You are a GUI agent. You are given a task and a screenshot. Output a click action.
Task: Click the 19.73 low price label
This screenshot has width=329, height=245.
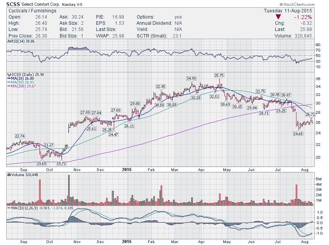click(61, 163)
